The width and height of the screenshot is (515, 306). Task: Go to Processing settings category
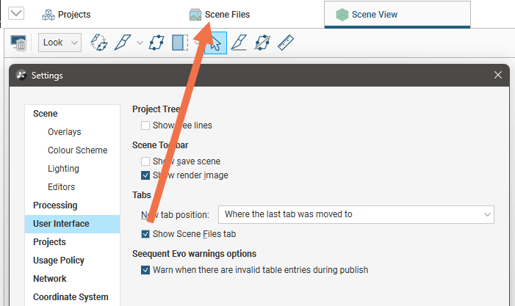point(55,205)
